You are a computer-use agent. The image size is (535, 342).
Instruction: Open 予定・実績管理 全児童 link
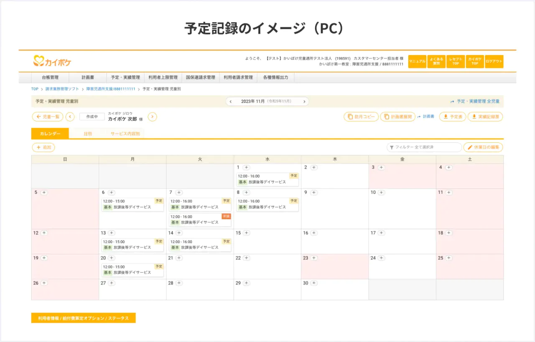475,101
